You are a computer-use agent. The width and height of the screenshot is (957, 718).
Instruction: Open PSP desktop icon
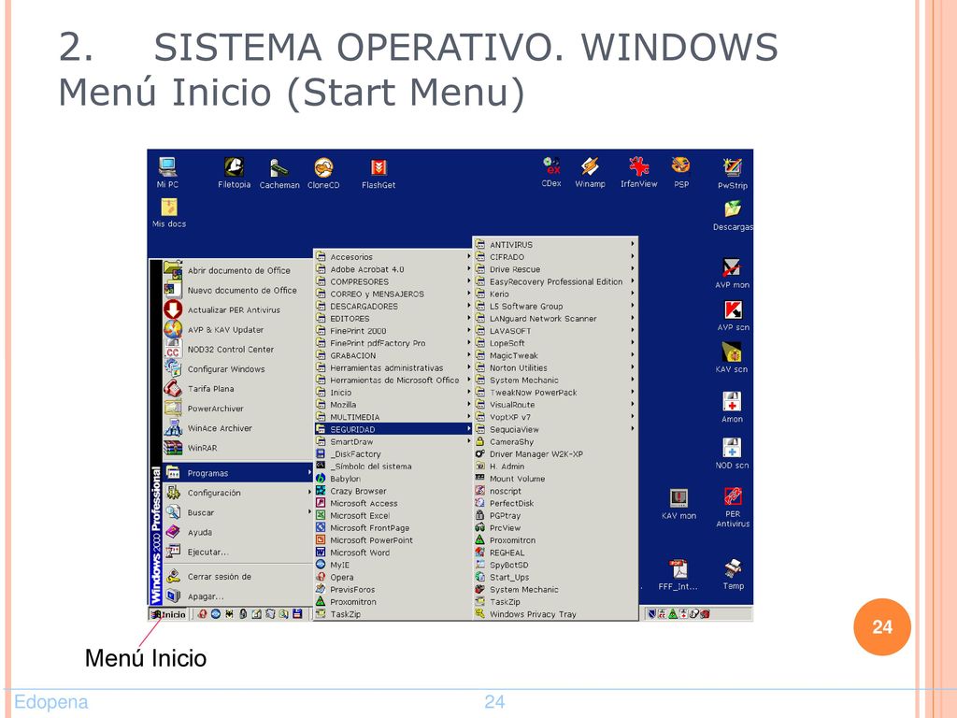pyautogui.click(x=681, y=172)
